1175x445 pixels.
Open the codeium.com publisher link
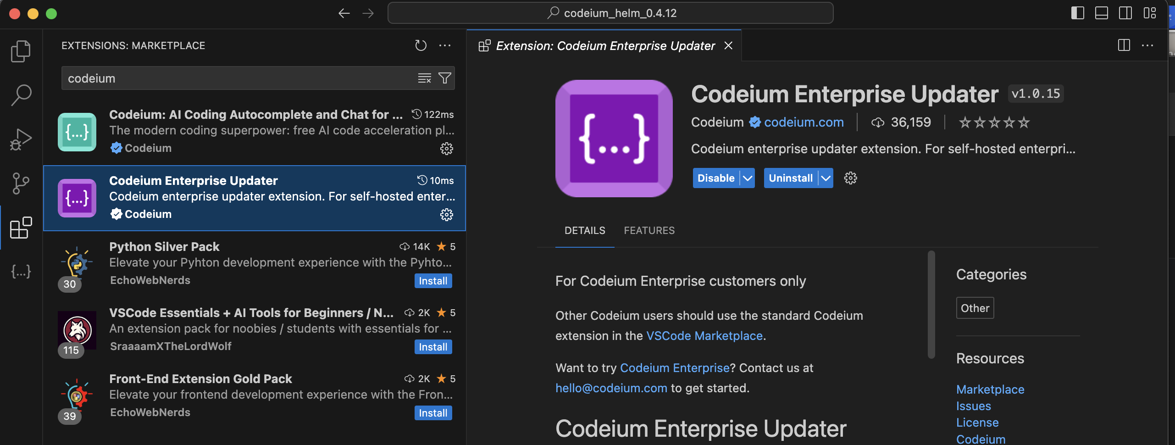[804, 122]
